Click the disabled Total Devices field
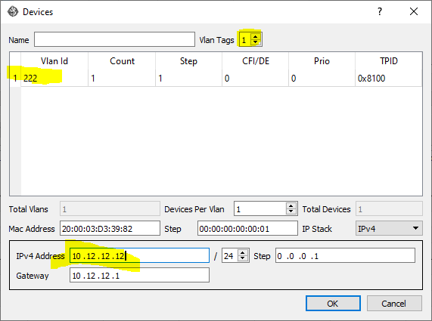 389,208
